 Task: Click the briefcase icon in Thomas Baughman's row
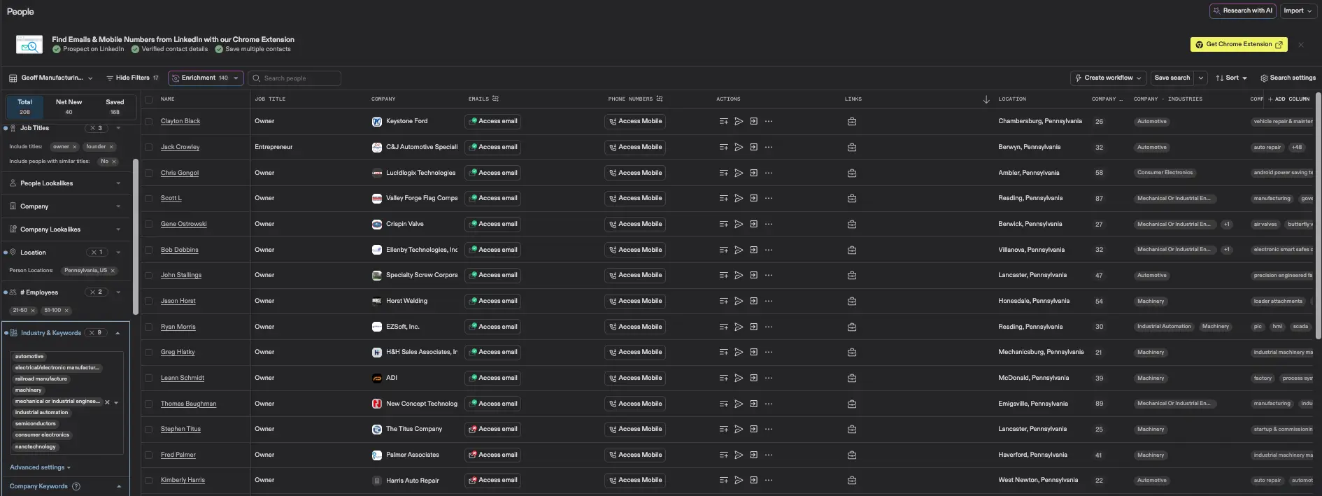pyautogui.click(x=852, y=404)
